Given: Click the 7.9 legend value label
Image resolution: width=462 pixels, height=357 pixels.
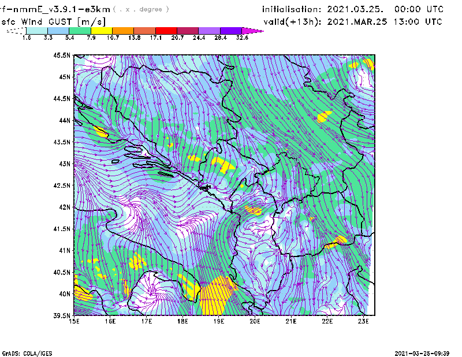Looking at the screenshot, I should 91,38.
